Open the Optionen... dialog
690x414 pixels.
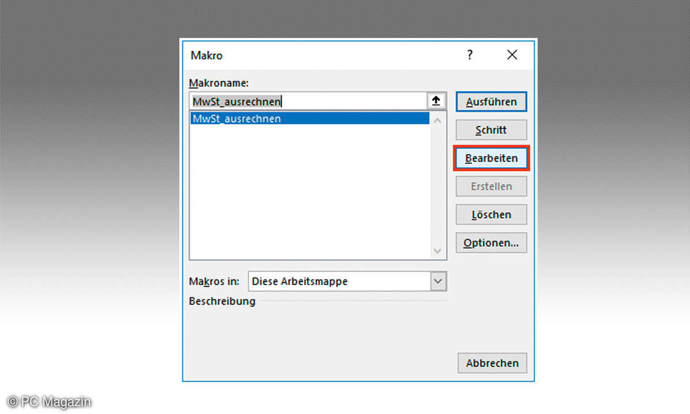[x=491, y=243]
